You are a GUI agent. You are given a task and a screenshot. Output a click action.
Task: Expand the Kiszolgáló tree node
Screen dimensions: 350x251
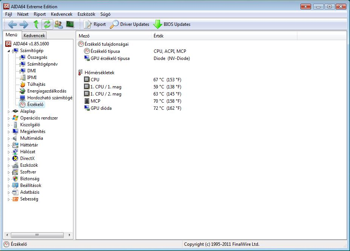pos(9,125)
